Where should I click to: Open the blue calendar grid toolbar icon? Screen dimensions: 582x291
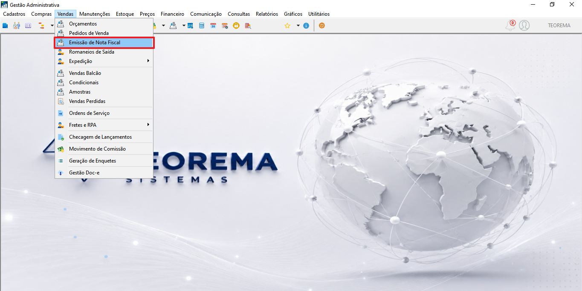190,26
